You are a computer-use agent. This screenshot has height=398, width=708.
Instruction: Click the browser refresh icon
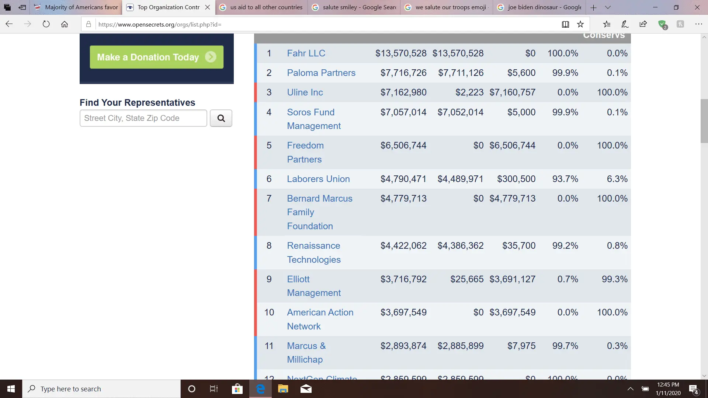46,24
